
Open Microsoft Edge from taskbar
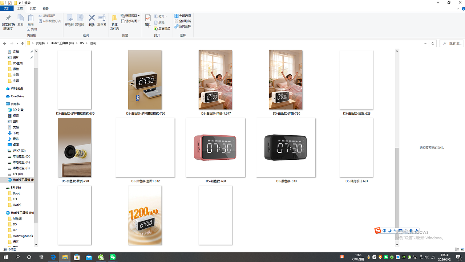(x=53, y=257)
